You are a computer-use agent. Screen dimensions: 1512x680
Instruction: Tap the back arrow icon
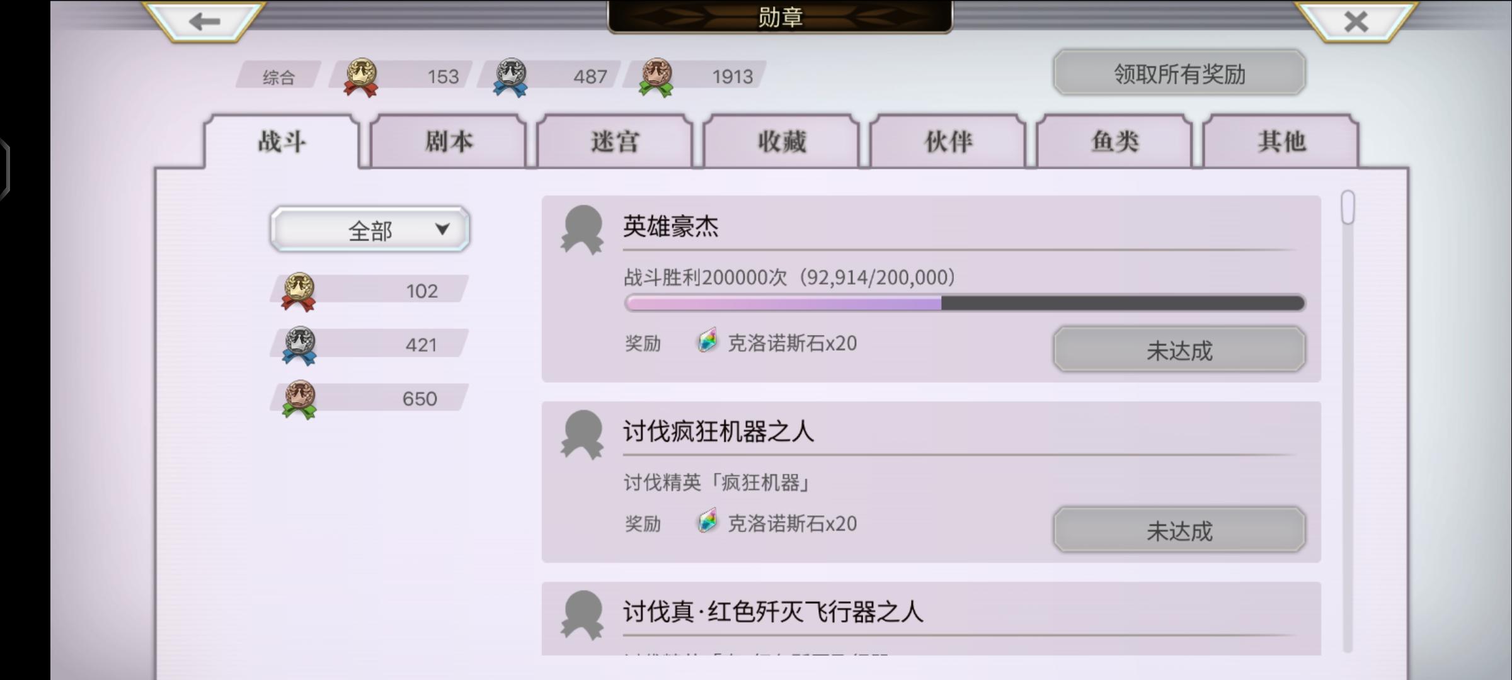click(204, 21)
